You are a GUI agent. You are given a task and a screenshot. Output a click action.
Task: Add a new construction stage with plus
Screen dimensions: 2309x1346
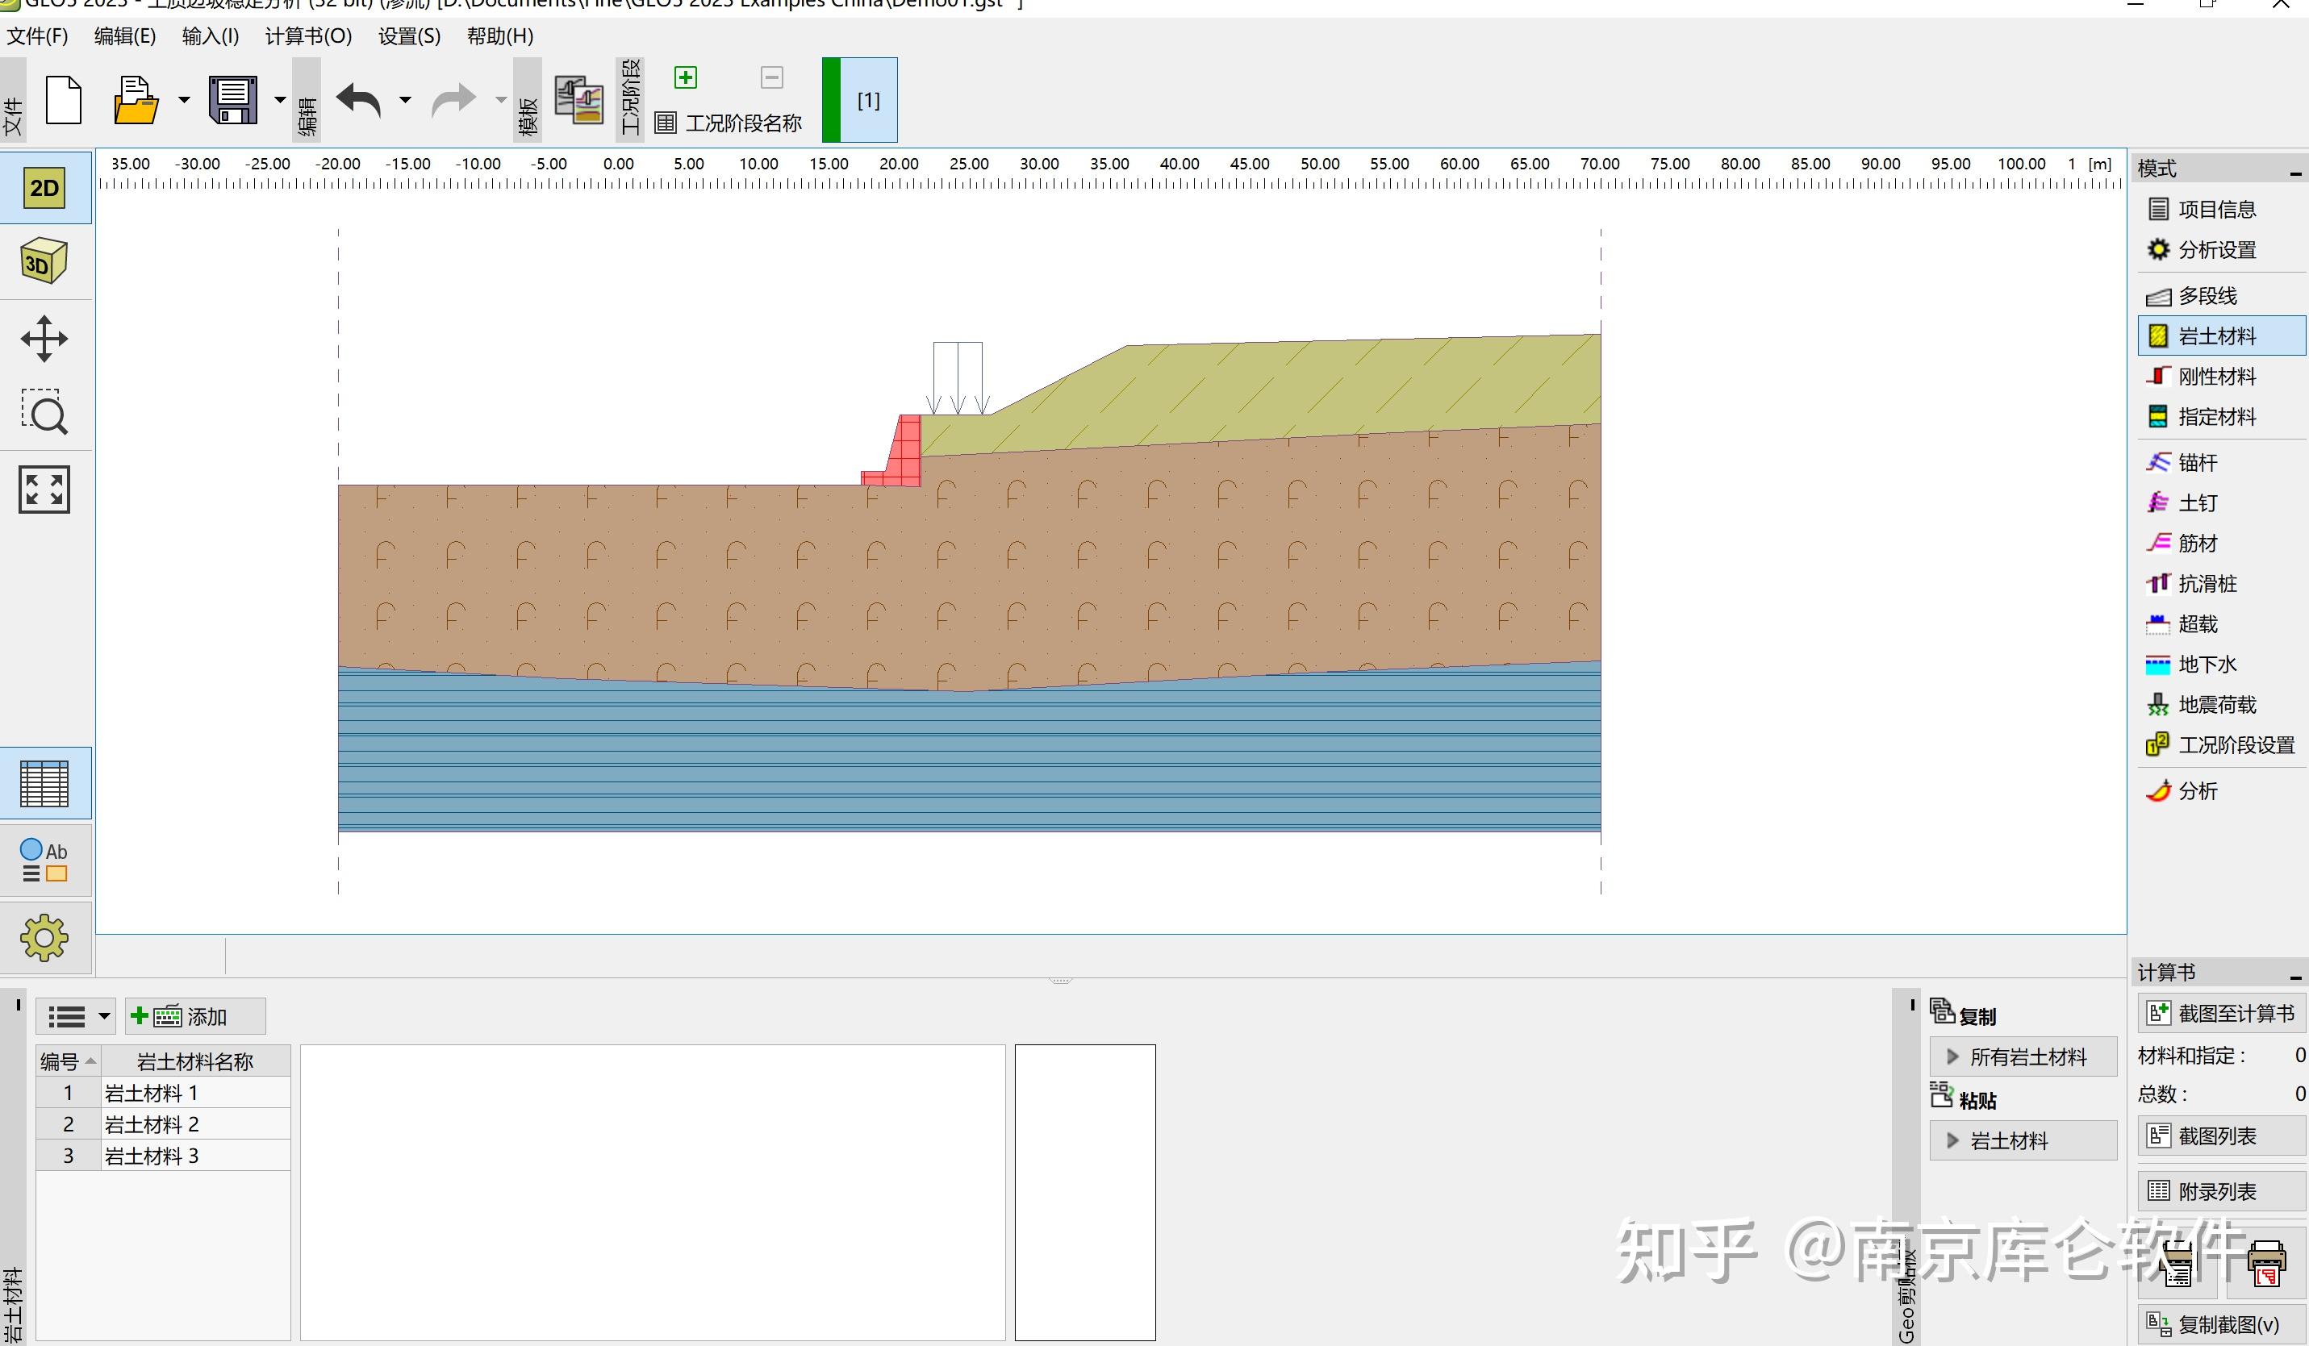[x=686, y=77]
